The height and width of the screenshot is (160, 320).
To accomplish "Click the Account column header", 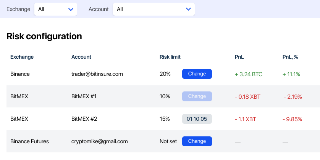I will pos(81,57).
